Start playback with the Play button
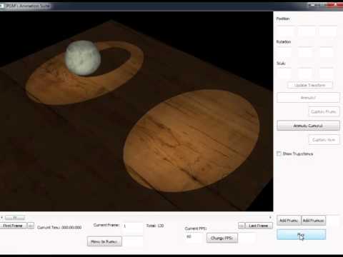Screen dimensions: 343x257 pos(301,235)
